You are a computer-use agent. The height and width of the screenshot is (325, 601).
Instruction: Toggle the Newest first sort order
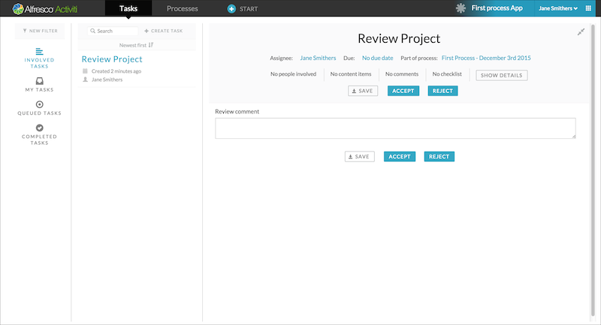point(137,45)
